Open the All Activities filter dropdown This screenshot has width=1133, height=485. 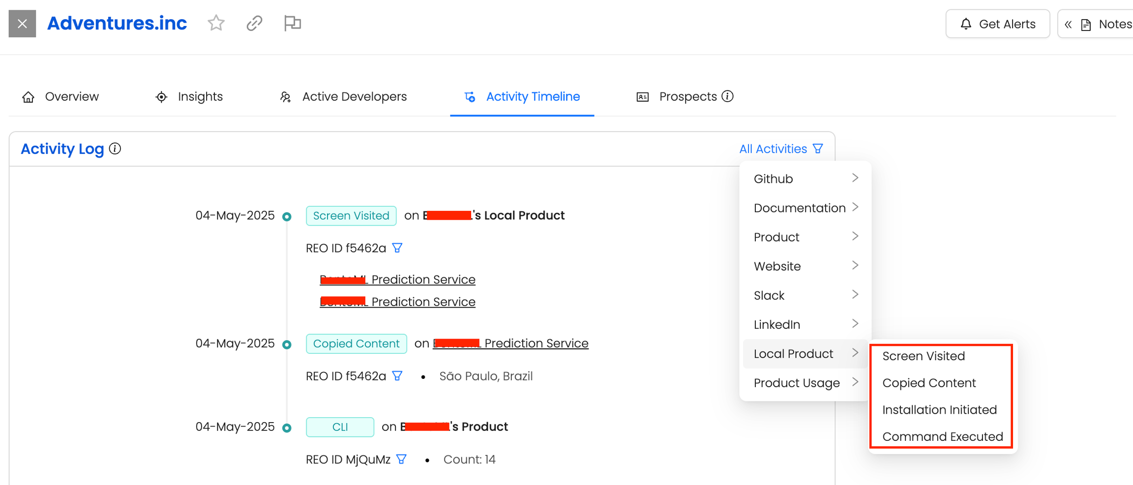pos(780,148)
